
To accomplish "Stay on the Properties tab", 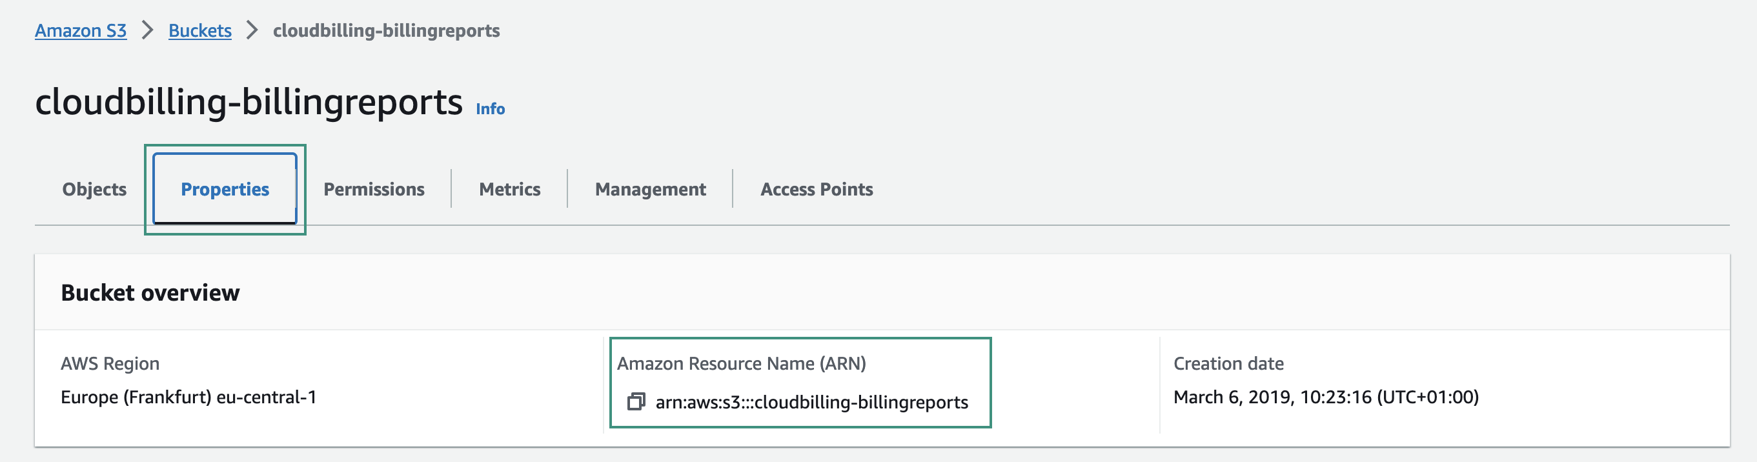I will pos(225,189).
